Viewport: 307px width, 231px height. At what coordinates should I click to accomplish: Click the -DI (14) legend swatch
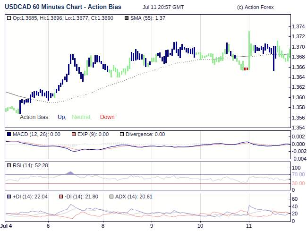[60, 197]
